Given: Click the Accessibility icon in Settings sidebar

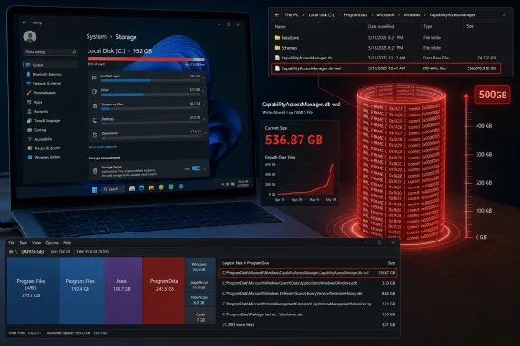Looking at the screenshot, I should pyautogui.click(x=29, y=139).
